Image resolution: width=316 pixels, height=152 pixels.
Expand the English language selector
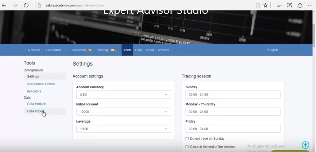[276, 50]
